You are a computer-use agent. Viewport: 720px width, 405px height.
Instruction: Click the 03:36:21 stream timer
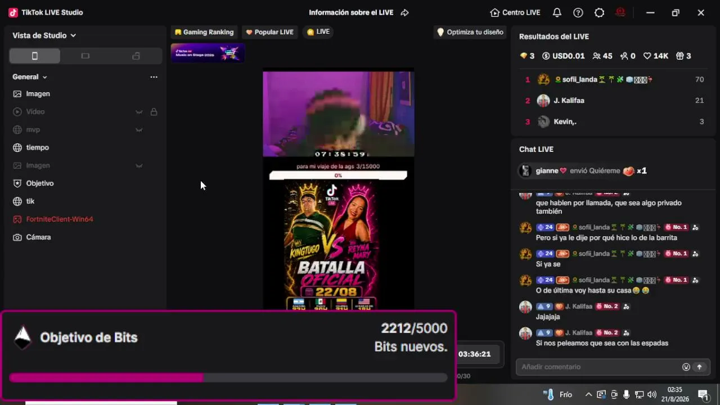coord(474,354)
